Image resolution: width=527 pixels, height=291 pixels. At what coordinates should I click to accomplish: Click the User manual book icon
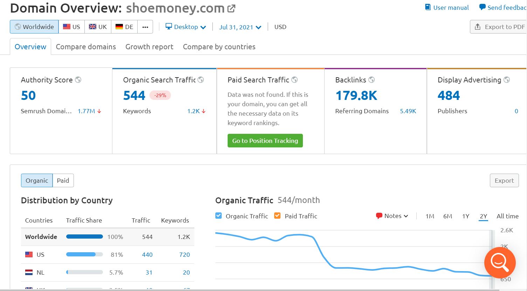(428, 7)
